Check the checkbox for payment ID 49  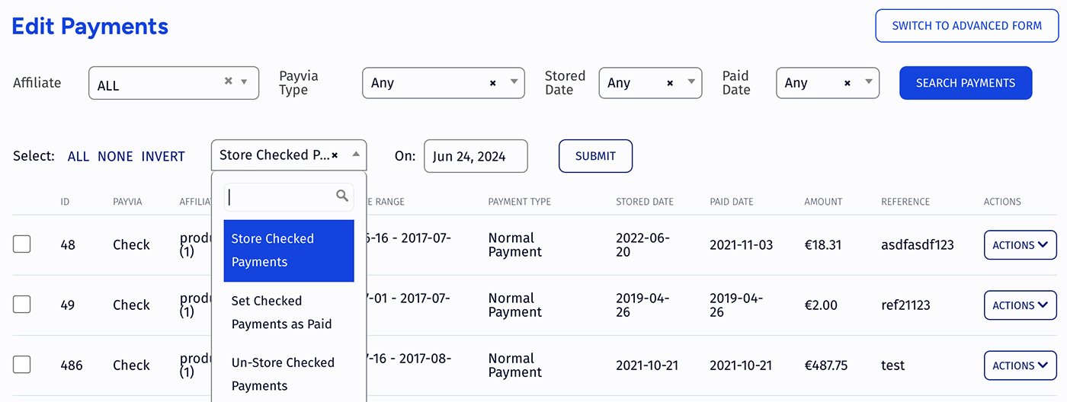[x=22, y=305]
